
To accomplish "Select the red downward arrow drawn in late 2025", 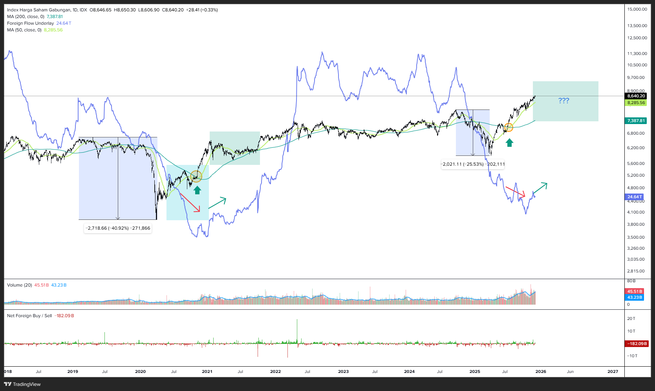I will click(x=515, y=192).
